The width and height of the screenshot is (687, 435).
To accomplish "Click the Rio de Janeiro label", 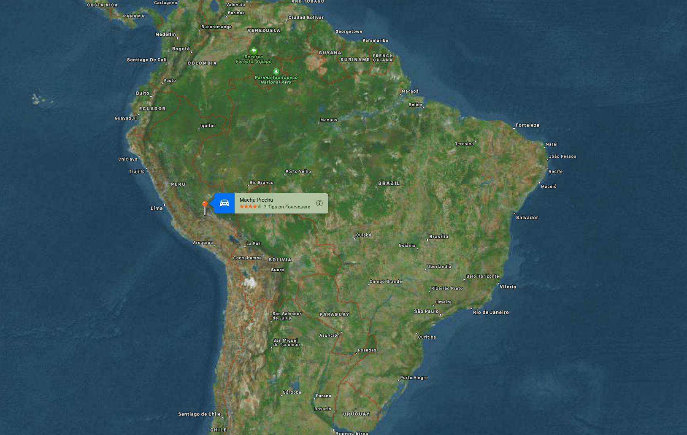I will pyautogui.click(x=491, y=313).
